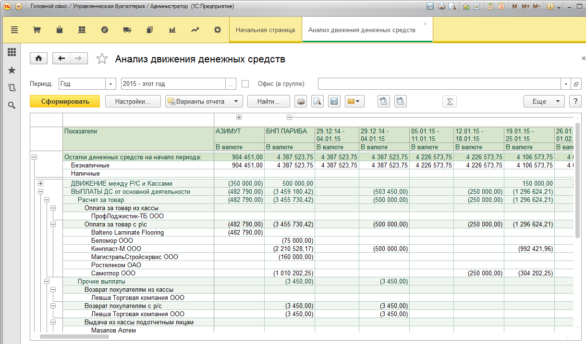
Task: Navigate forward with the right arrow
Action: tap(79, 58)
